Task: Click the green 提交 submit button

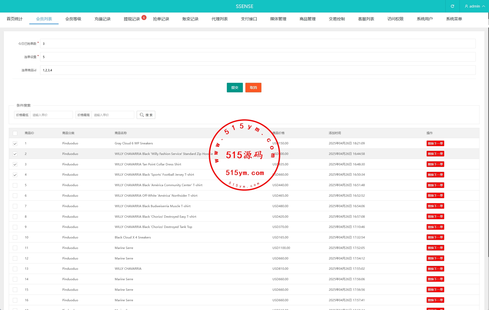Action: click(x=235, y=88)
